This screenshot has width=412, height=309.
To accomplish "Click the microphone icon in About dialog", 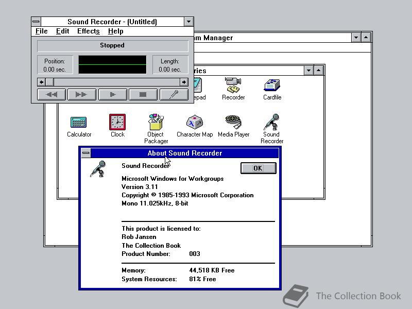I will pyautogui.click(x=98, y=169).
